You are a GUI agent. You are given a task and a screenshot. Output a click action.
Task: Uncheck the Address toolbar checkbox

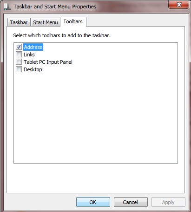click(19, 47)
